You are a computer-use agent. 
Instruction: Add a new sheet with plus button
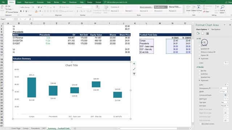point(75,129)
